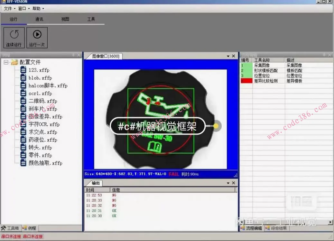Switch to the 例程 bottom tab
The image size is (334, 241).
(x=29, y=228)
